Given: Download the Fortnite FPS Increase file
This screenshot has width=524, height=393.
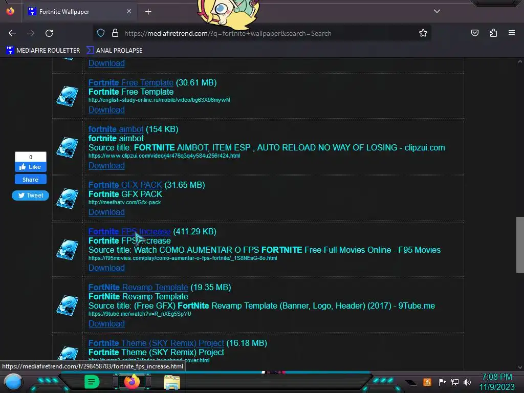Looking at the screenshot, I should (106, 268).
